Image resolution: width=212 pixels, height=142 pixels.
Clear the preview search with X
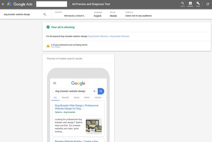click(94, 91)
